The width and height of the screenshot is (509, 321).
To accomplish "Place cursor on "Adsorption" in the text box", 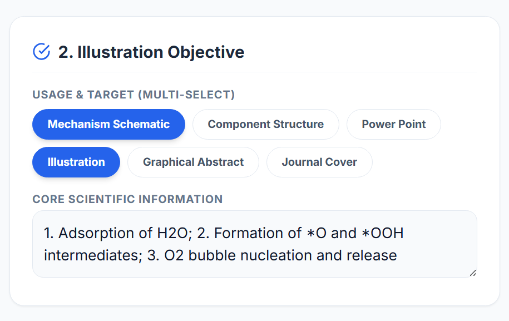I will point(90,233).
